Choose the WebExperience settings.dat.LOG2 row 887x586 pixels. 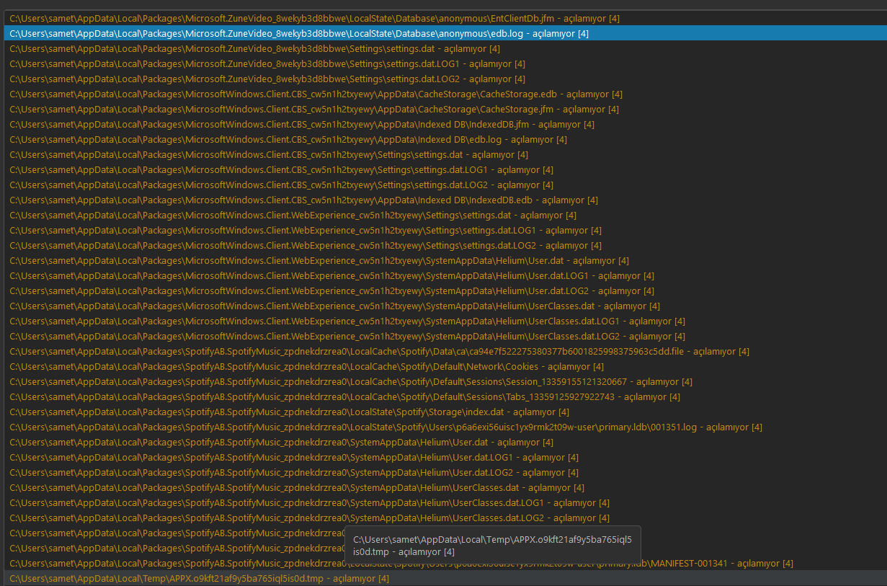pyautogui.click(x=445, y=245)
